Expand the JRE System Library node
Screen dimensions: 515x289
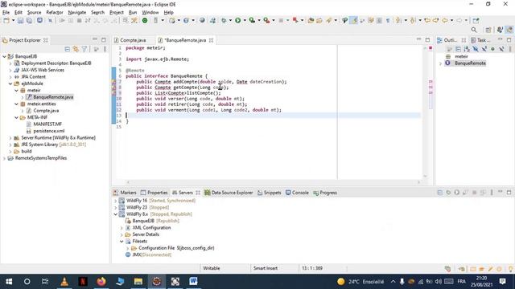click(10, 144)
